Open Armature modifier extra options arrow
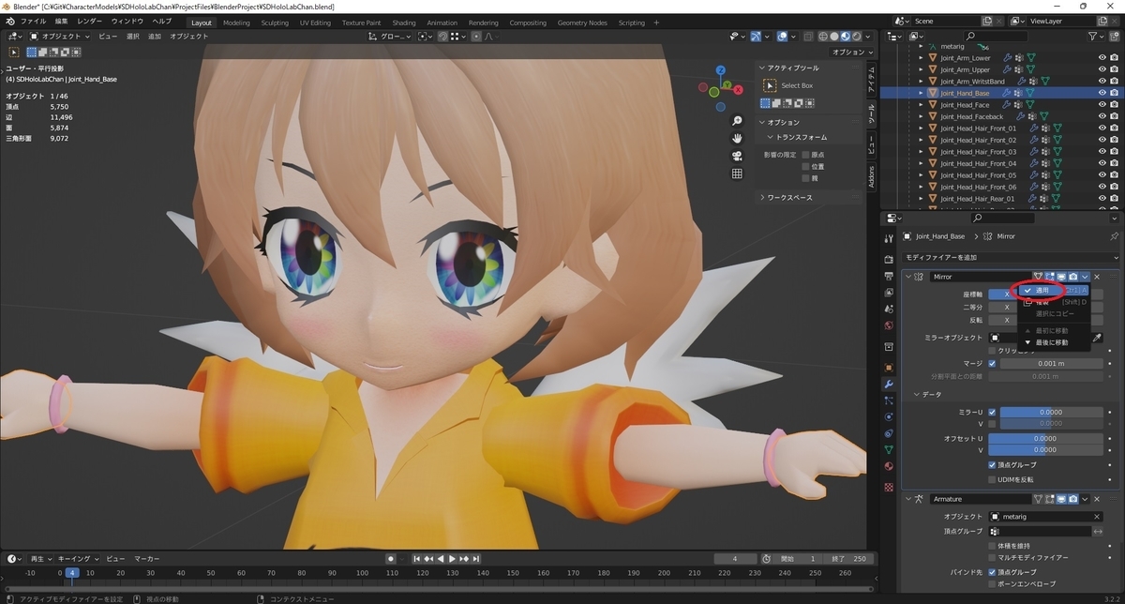Viewport: 1125px width, 604px height. 1085,499
